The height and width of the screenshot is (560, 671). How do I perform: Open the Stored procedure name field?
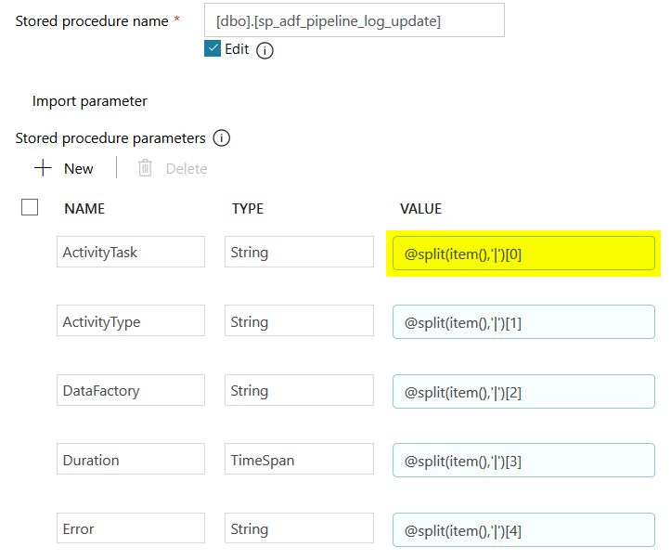[x=354, y=20]
